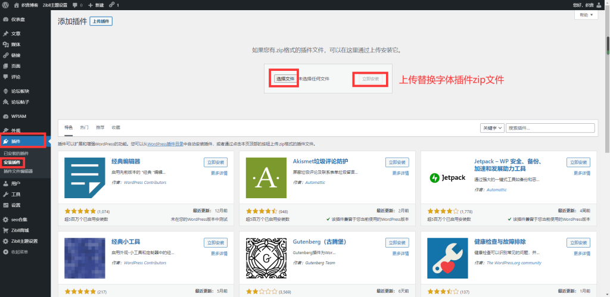Click the 外观 appearance brush icon
This screenshot has width=610, height=297.
(5, 130)
